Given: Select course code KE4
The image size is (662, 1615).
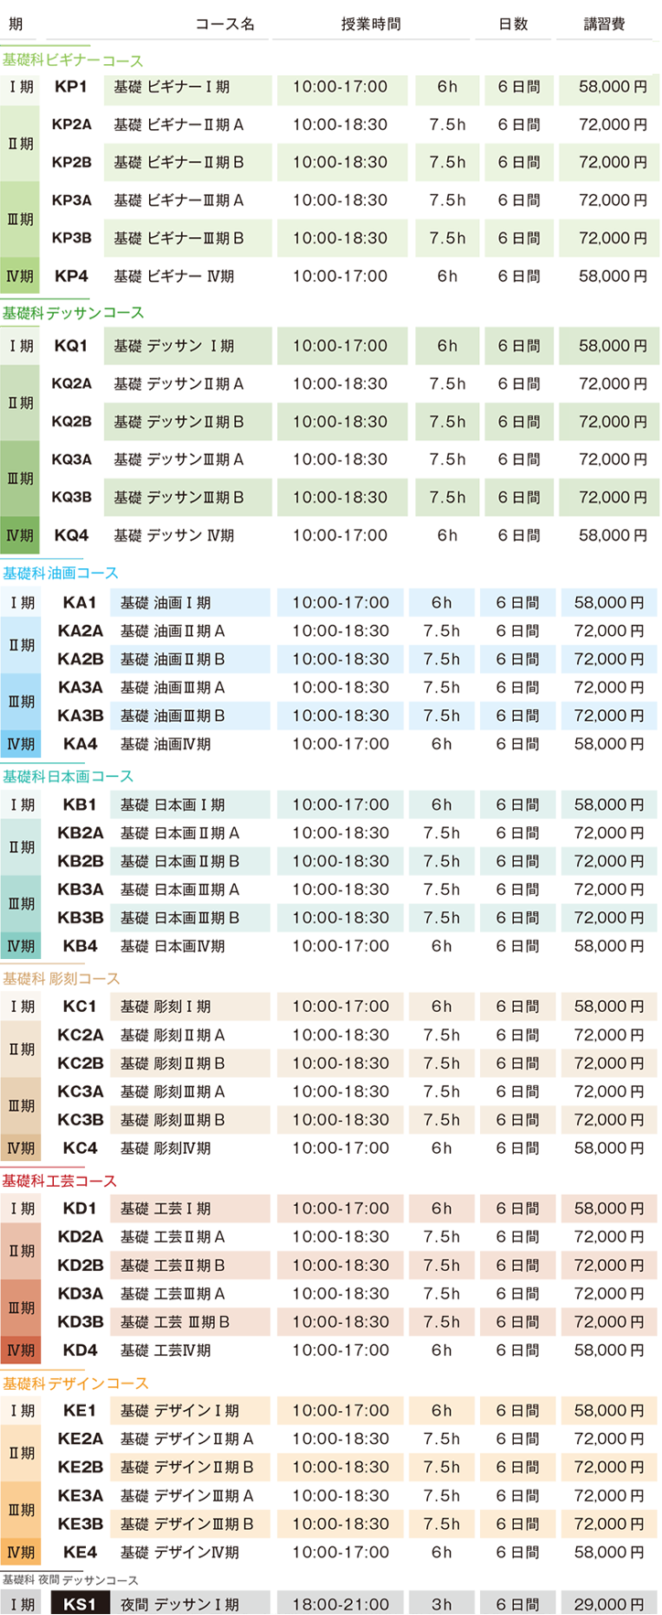Looking at the screenshot, I should (80, 1553).
